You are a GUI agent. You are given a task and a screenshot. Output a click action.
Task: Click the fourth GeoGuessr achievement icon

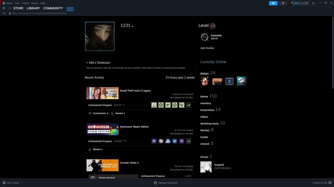[175, 141]
